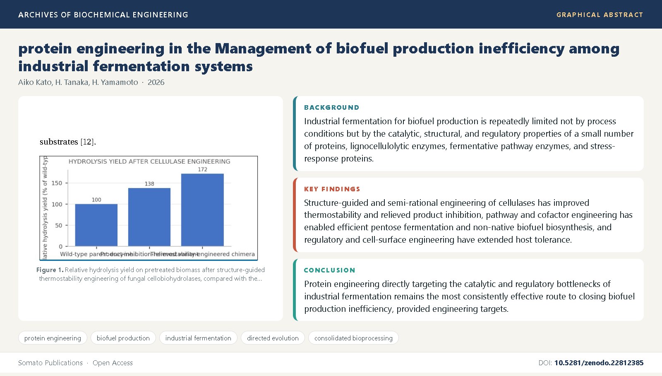This screenshot has width=662, height=376.
Task: Click the bar labeled 100 in chart
Action: pos(96,225)
